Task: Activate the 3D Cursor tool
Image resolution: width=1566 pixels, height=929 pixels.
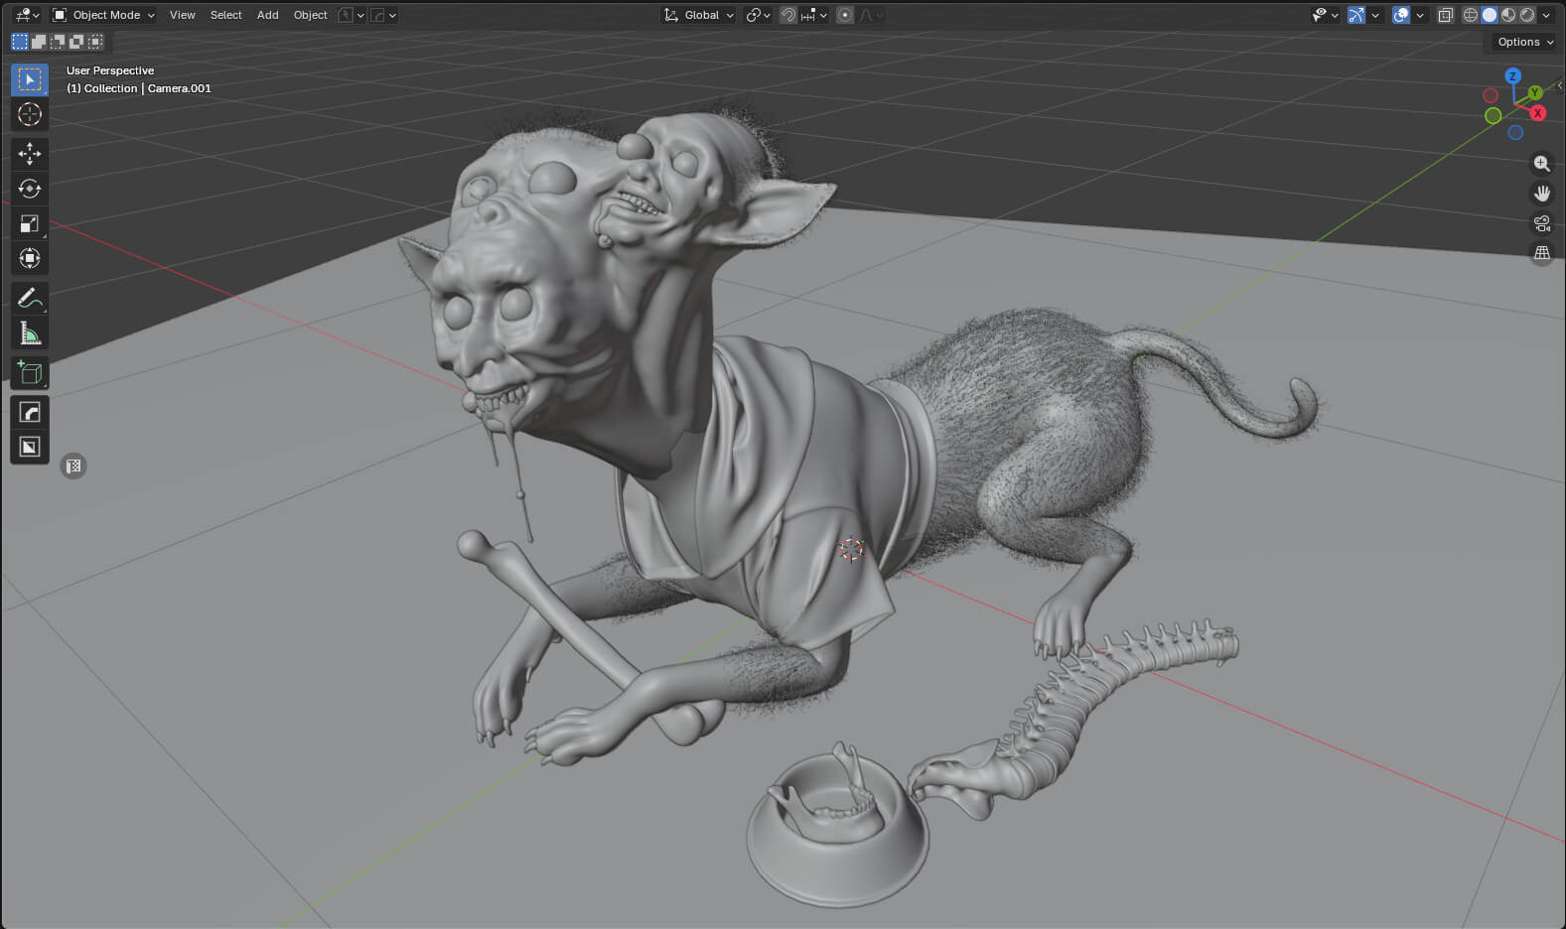Action: (30, 114)
